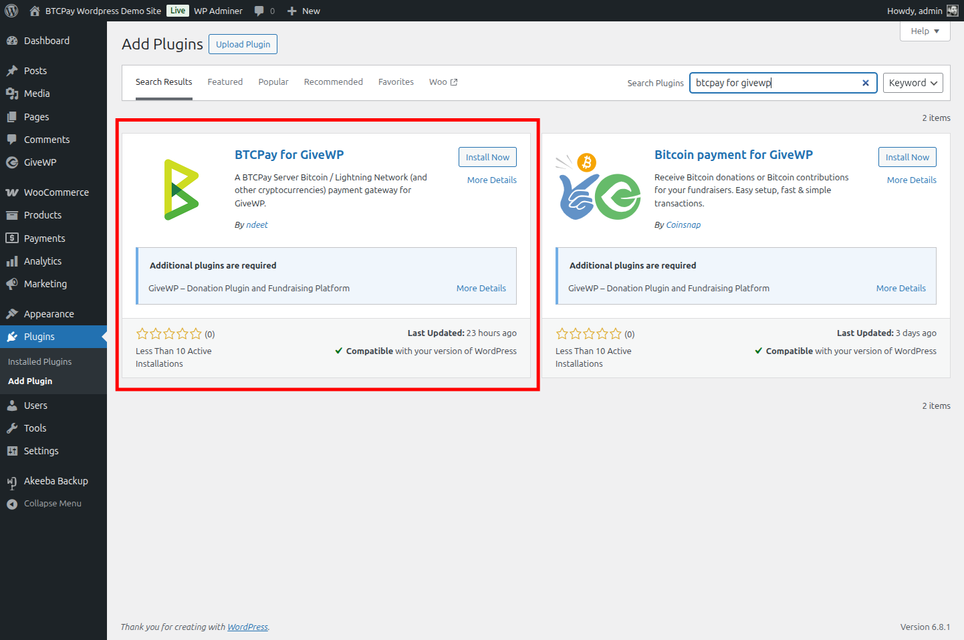The width and height of the screenshot is (964, 640).
Task: Install the BTCPay for GiveWP plugin
Action: click(487, 156)
